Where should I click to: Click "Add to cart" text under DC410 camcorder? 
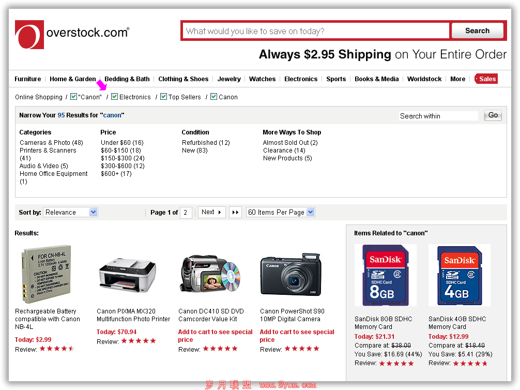215,336
